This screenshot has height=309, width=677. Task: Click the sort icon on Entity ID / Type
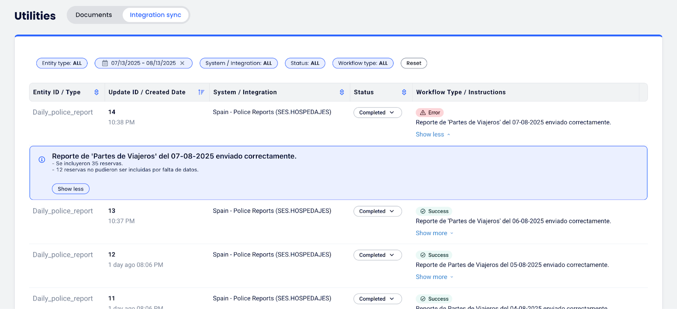[x=96, y=92]
